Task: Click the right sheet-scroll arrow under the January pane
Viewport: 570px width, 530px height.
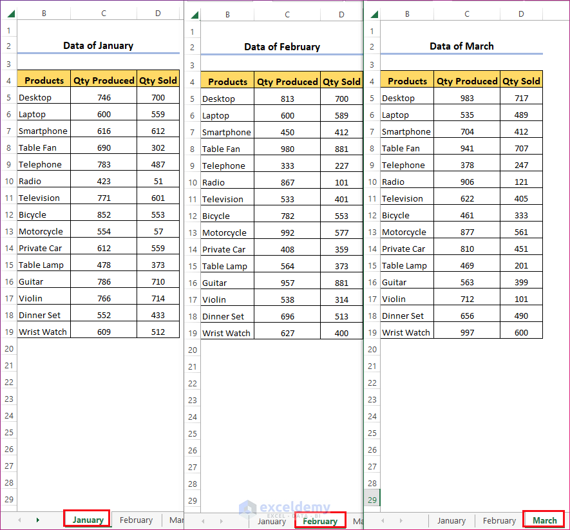Action: 37,520
